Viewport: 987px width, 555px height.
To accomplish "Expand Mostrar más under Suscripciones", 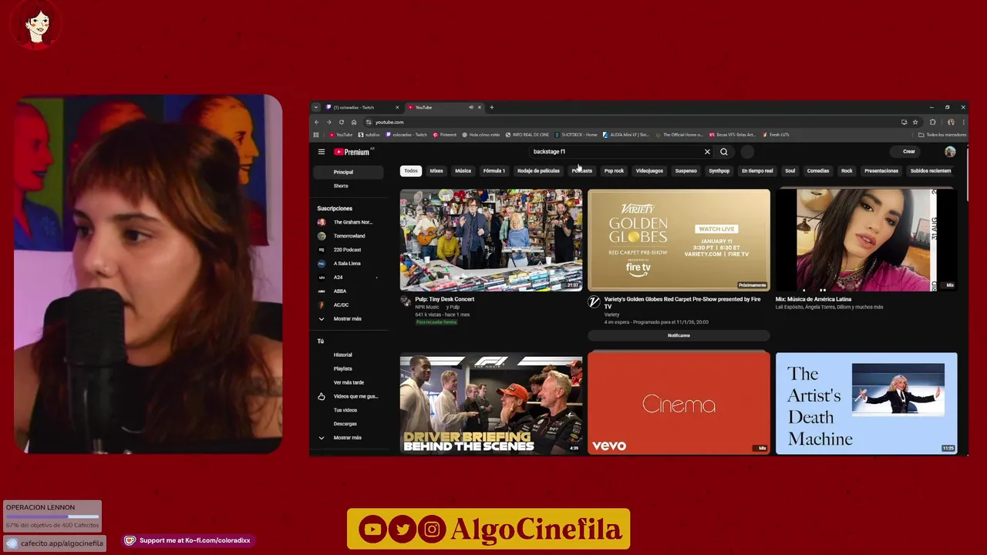I will (x=347, y=318).
